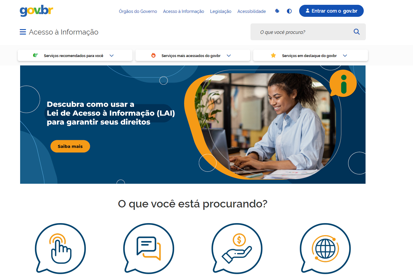Click the Saiba mais button
The width and height of the screenshot is (413, 275).
[70, 146]
